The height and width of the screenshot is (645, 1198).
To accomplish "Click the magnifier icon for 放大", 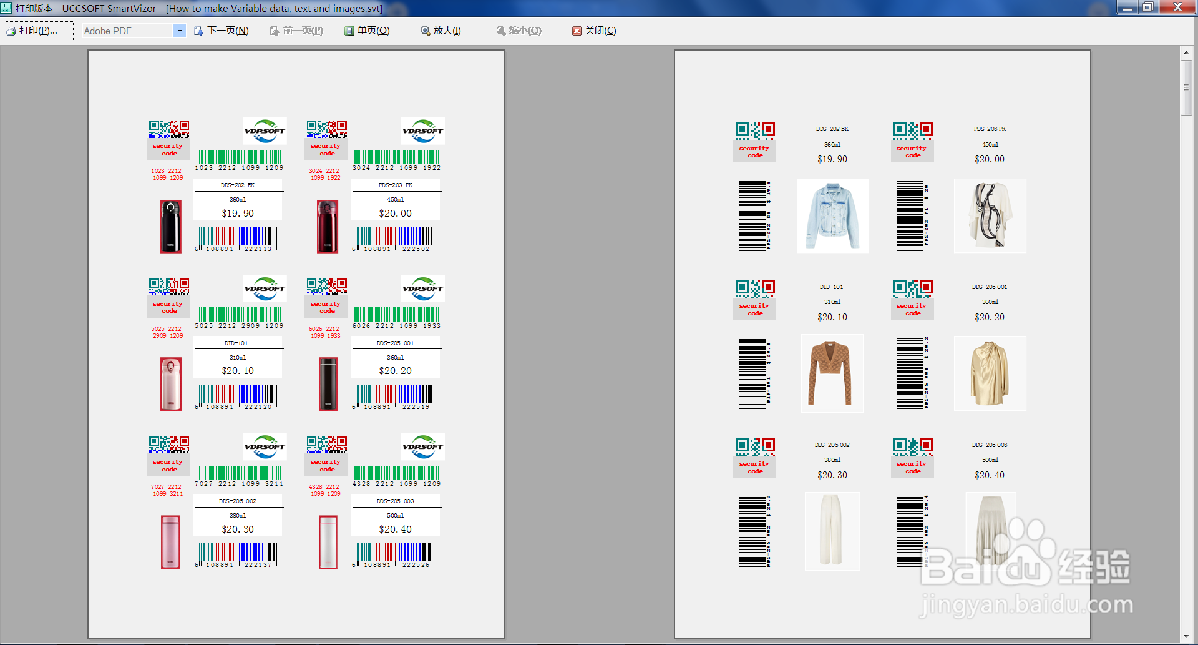I will pos(426,31).
